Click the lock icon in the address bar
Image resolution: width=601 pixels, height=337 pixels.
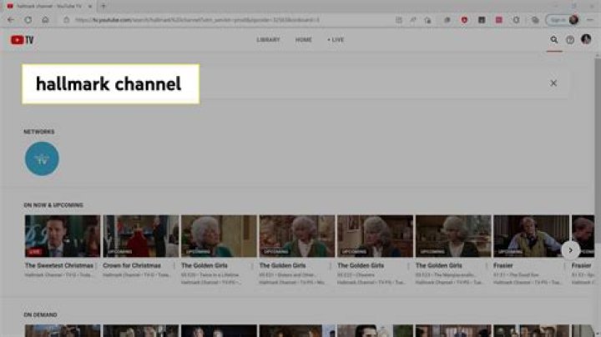click(x=66, y=20)
